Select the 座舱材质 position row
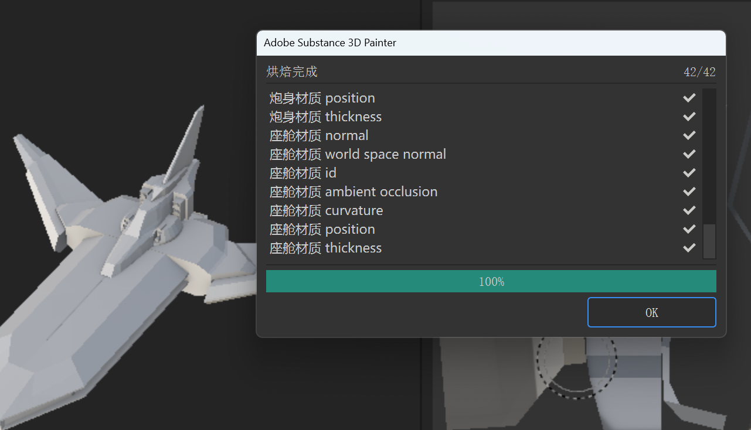This screenshot has height=430, width=751. (484, 229)
